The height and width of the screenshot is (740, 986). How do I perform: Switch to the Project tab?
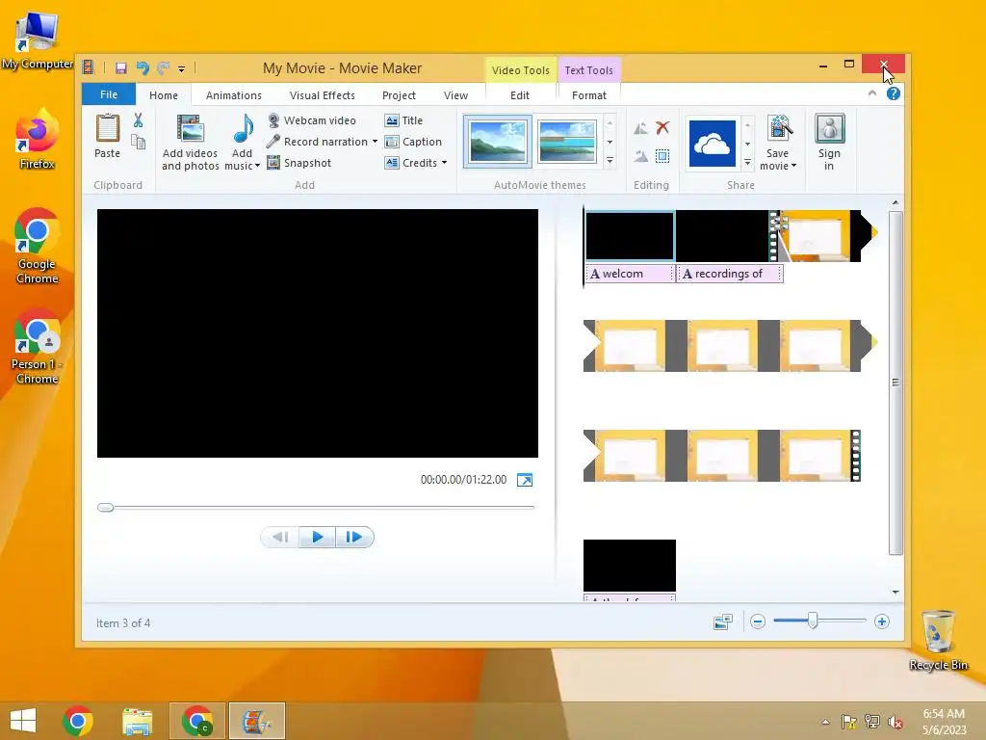coord(399,95)
